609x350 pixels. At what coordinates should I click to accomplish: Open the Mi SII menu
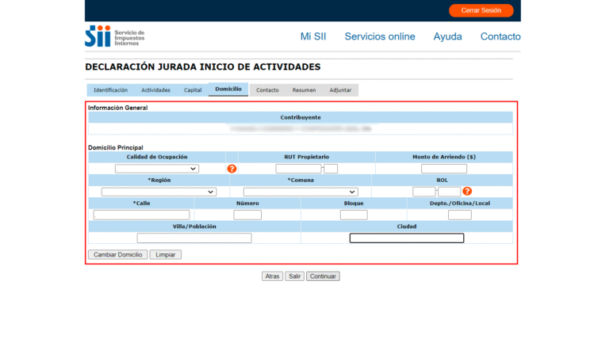(313, 36)
